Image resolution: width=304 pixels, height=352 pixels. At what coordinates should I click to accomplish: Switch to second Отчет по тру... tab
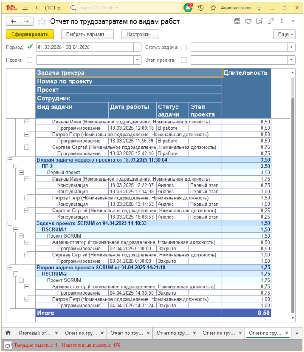click(x=127, y=333)
